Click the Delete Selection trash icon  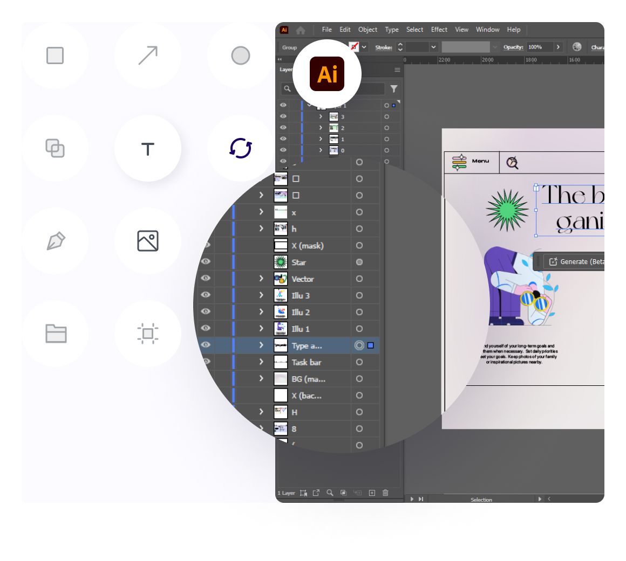(385, 493)
